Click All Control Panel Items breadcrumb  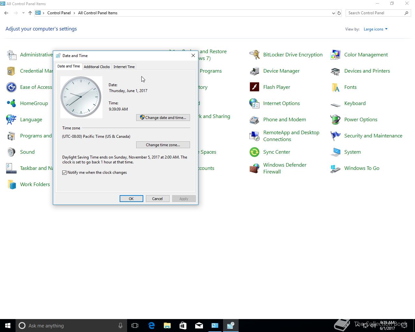tap(98, 13)
